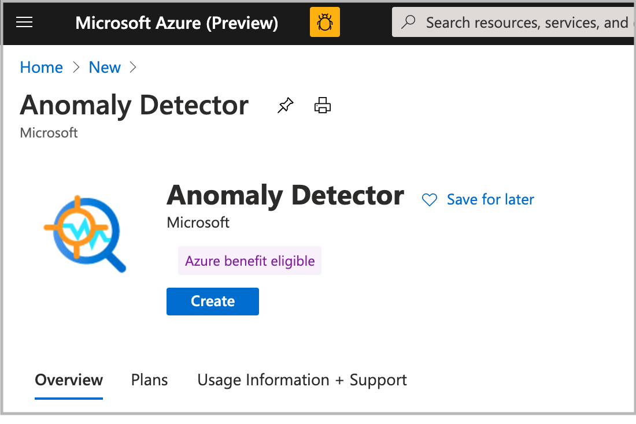The width and height of the screenshot is (636, 424).
Task: Expand the breadcrumb chevron after New
Action: pos(133,68)
